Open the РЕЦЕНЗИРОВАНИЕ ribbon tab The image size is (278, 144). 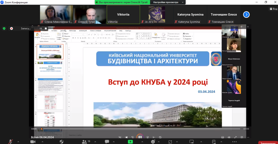pos(110,31)
